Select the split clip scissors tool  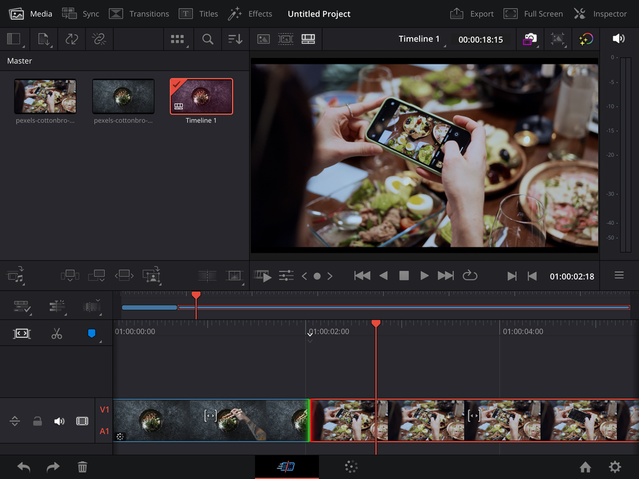coord(57,334)
